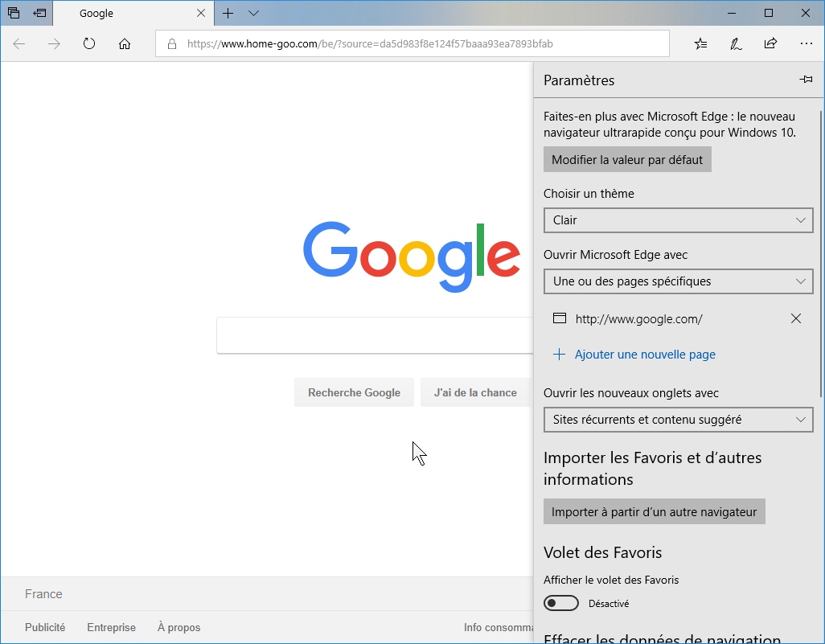Click the Google search input box
This screenshot has height=644, width=825.
(376, 335)
